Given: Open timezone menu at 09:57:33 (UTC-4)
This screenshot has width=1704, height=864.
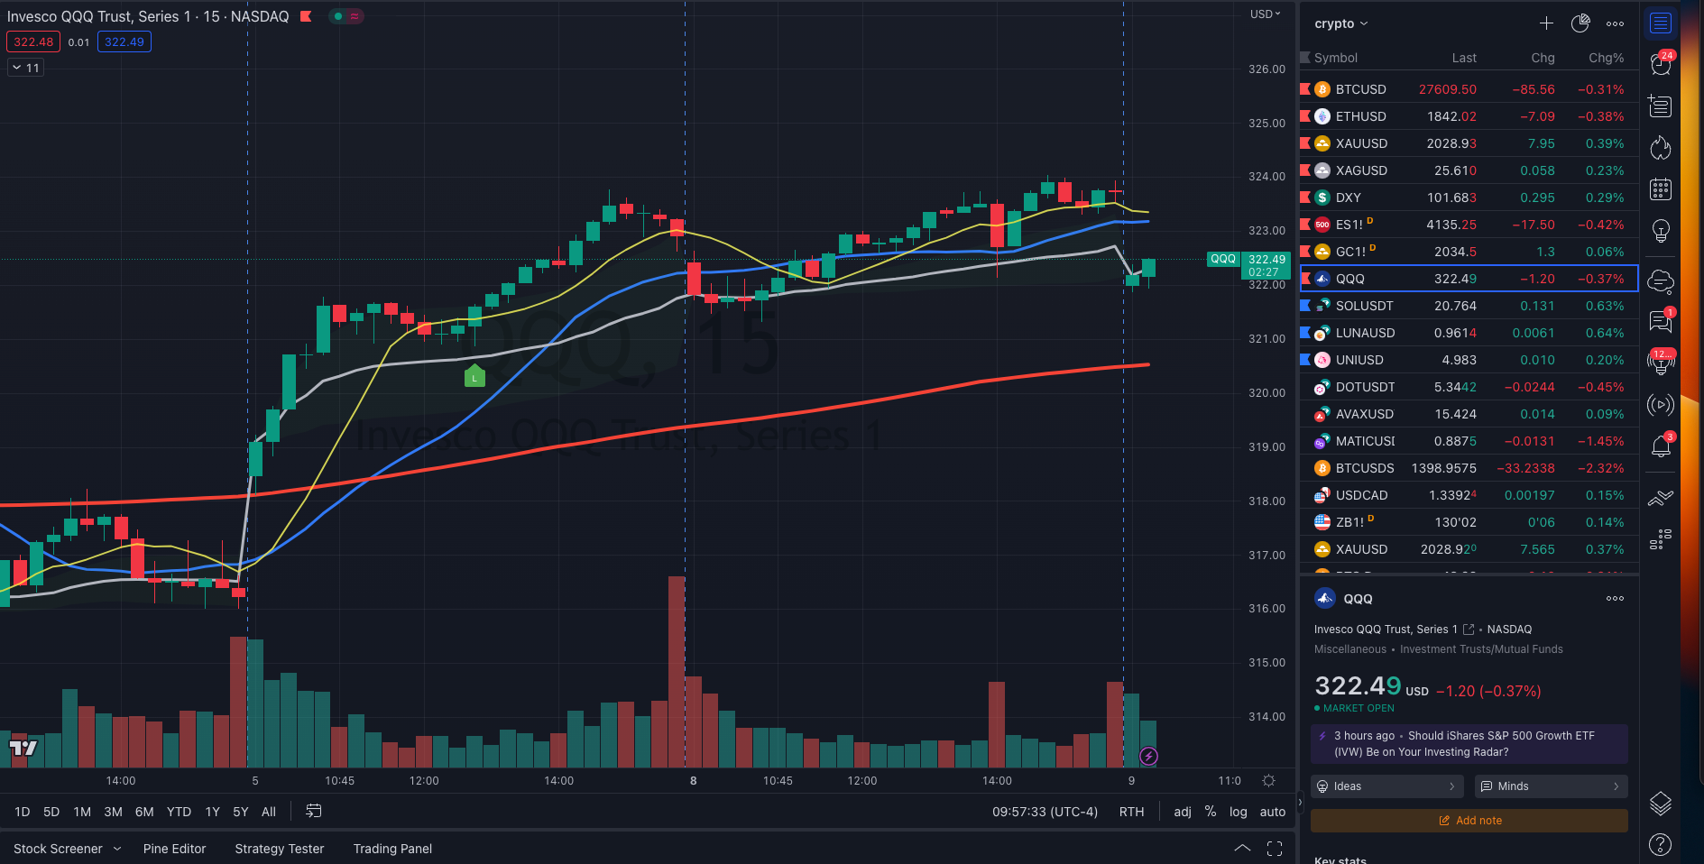Looking at the screenshot, I should click(1045, 812).
